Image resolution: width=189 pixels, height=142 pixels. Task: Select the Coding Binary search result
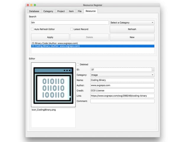(x=92, y=46)
